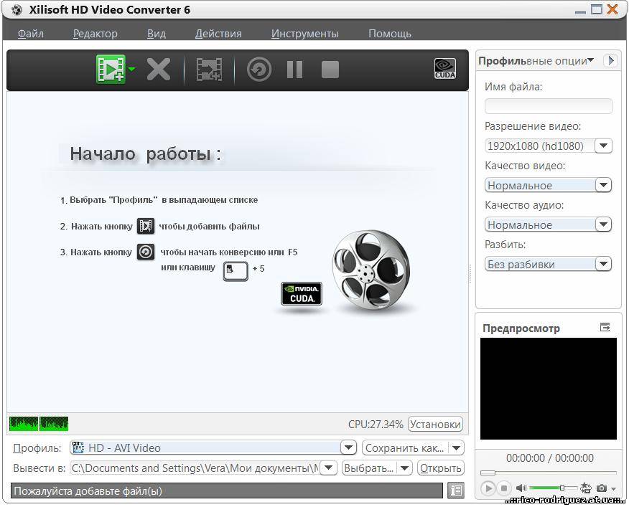629x507 pixels.
Task: Expand the Профильные опции panel dropdown
Action: (590, 60)
